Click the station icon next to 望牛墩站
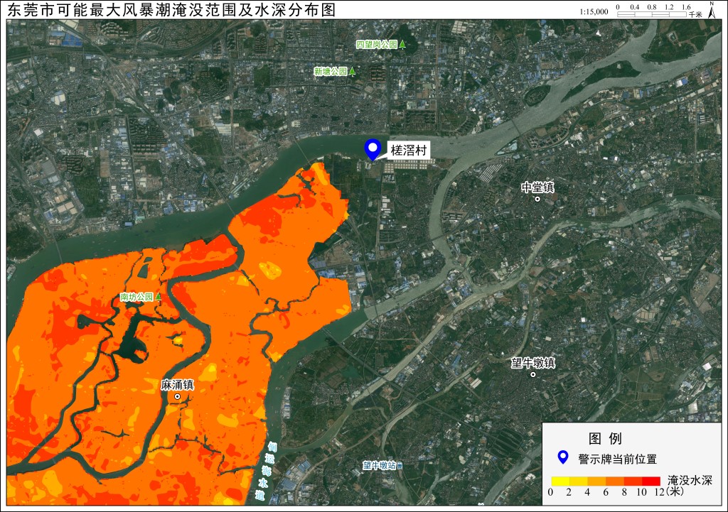Viewport: 728px width, 512px height. (x=400, y=465)
